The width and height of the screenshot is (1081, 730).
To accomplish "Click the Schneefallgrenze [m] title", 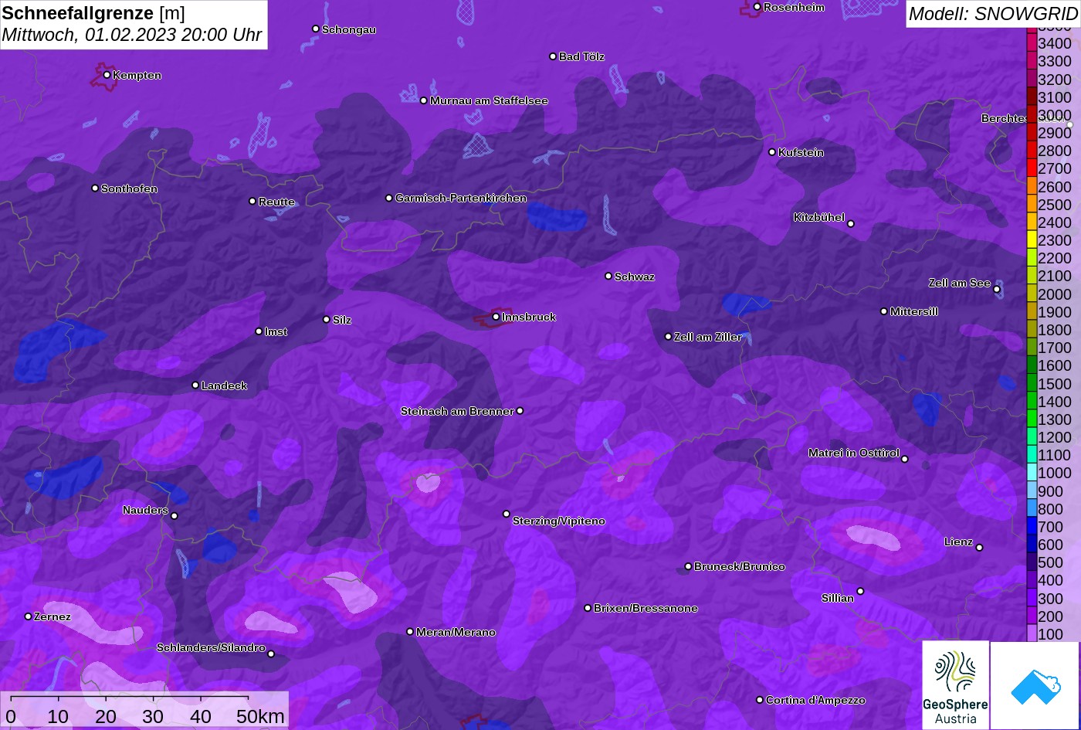I will [93, 13].
